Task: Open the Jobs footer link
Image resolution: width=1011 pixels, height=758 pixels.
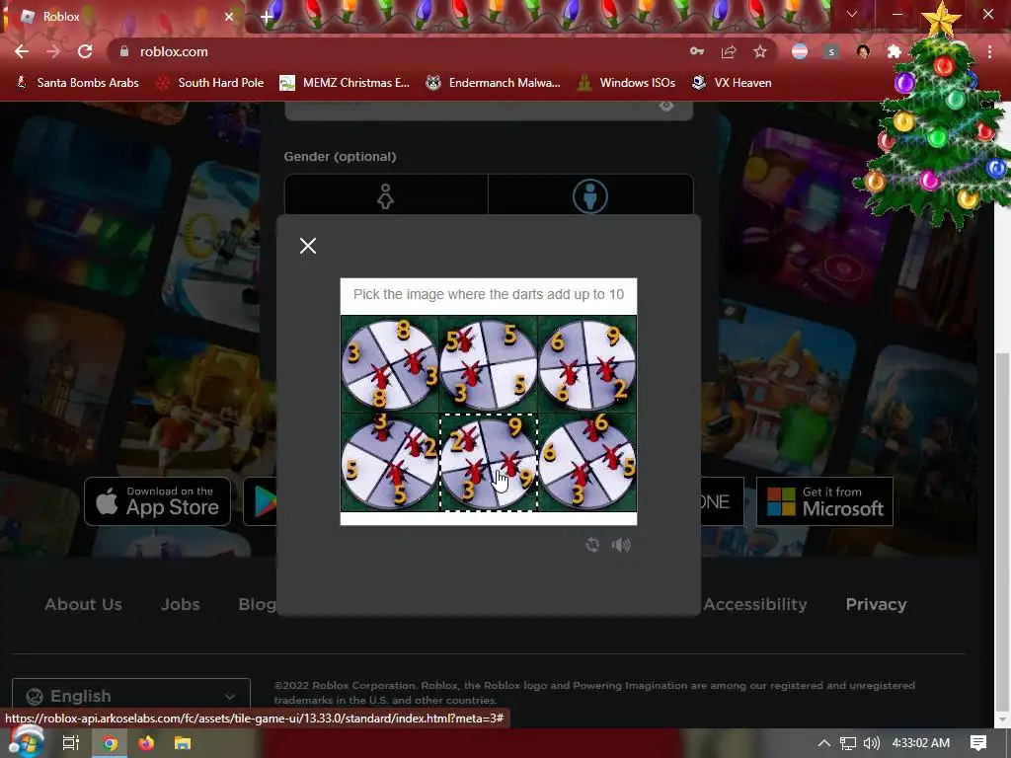Action: coord(180,605)
